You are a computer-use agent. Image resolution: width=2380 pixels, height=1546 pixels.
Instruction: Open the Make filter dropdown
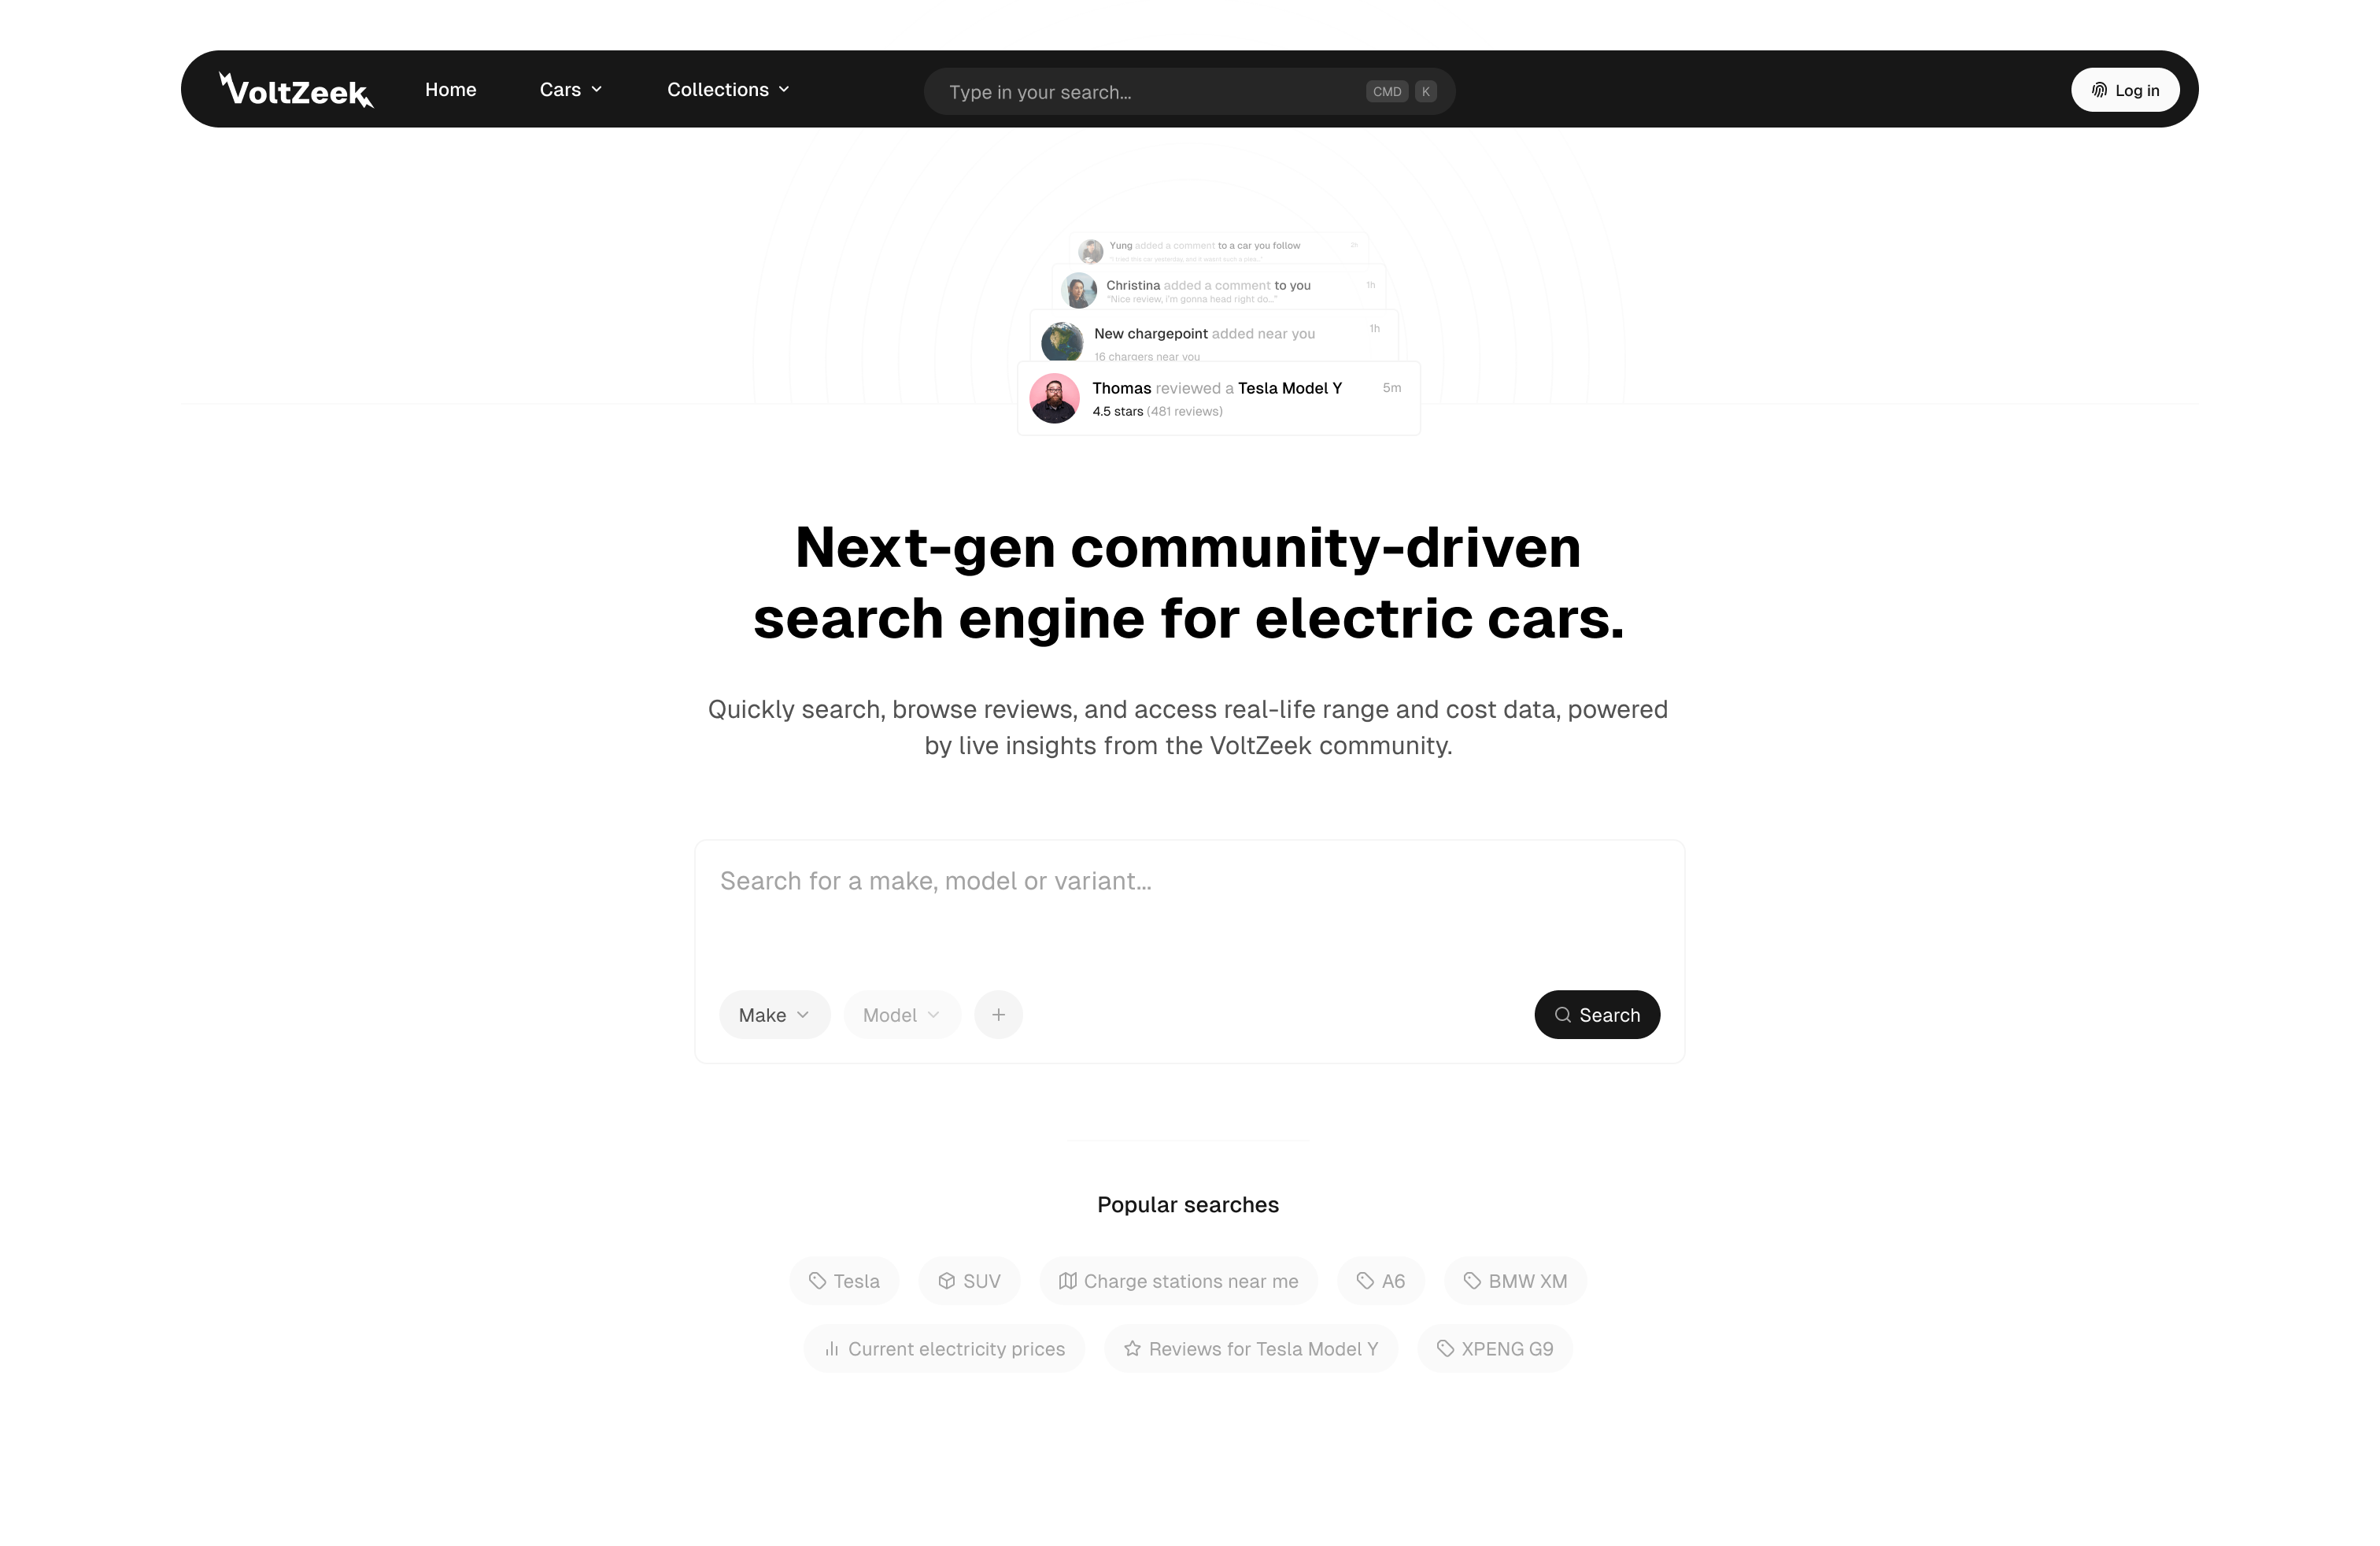pyautogui.click(x=772, y=1013)
